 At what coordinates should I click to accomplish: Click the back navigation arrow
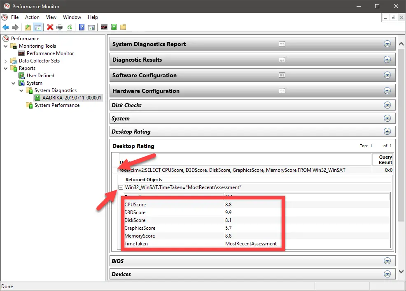(5, 27)
